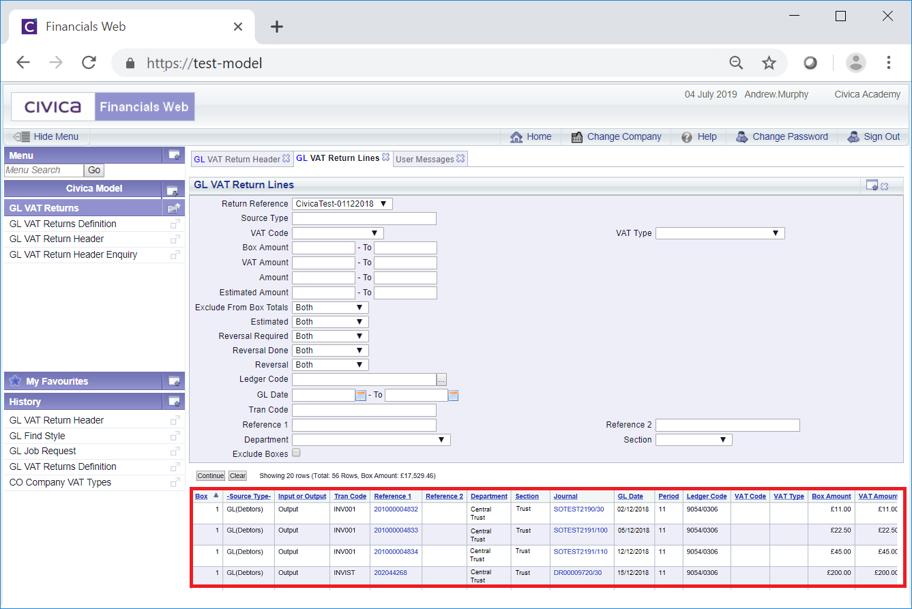
Task: Click the Reference 2 input field
Action: point(728,426)
